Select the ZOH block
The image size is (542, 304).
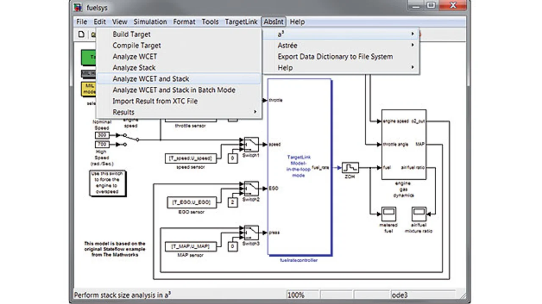click(x=350, y=168)
